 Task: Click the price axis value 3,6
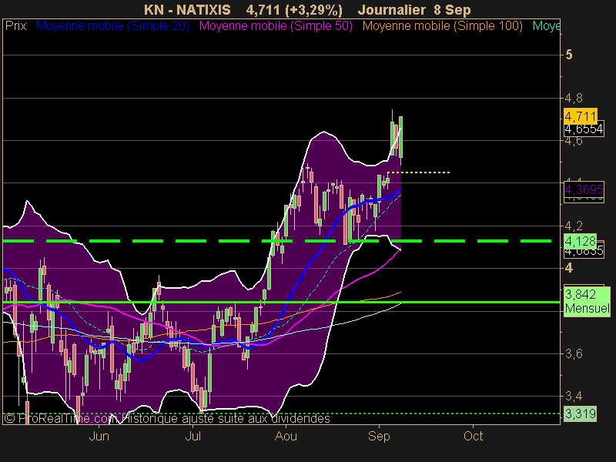coord(574,353)
